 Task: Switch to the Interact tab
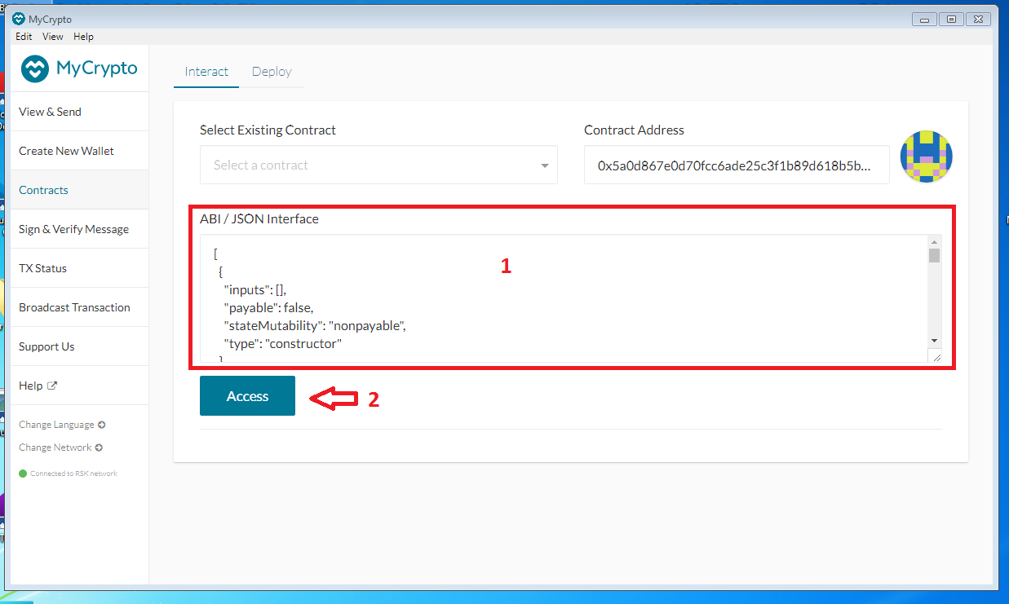pos(206,72)
